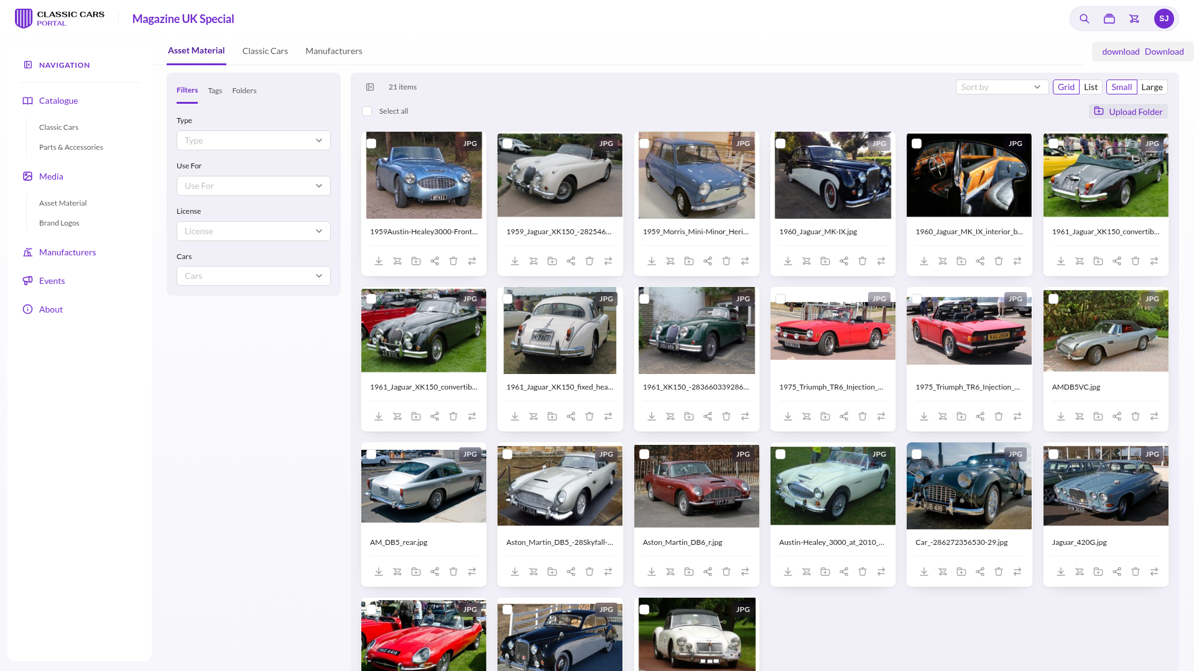Go to Events in sidebar navigation

52,281
